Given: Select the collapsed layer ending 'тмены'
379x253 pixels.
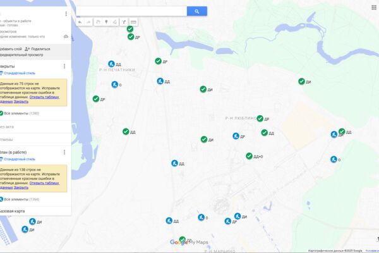Looking at the screenshot, I should [6, 140].
